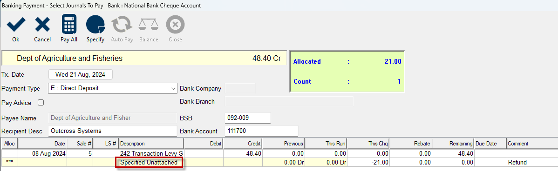558x171 pixels.
Task: Click the Payee Name field
Action: 112,118
